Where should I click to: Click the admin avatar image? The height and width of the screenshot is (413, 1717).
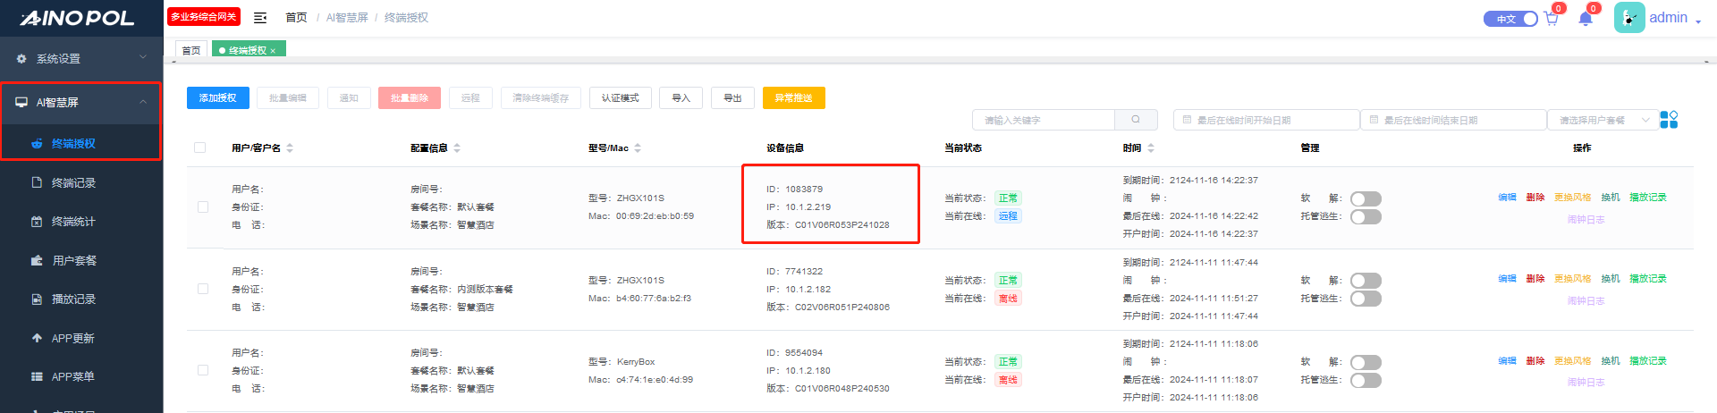(1629, 18)
